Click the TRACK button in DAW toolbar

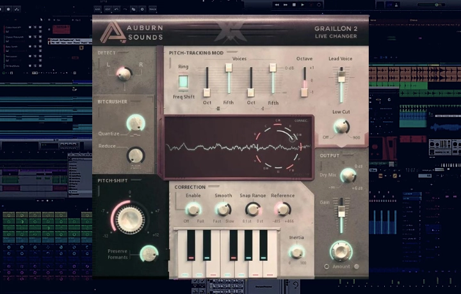[x=152, y=10]
